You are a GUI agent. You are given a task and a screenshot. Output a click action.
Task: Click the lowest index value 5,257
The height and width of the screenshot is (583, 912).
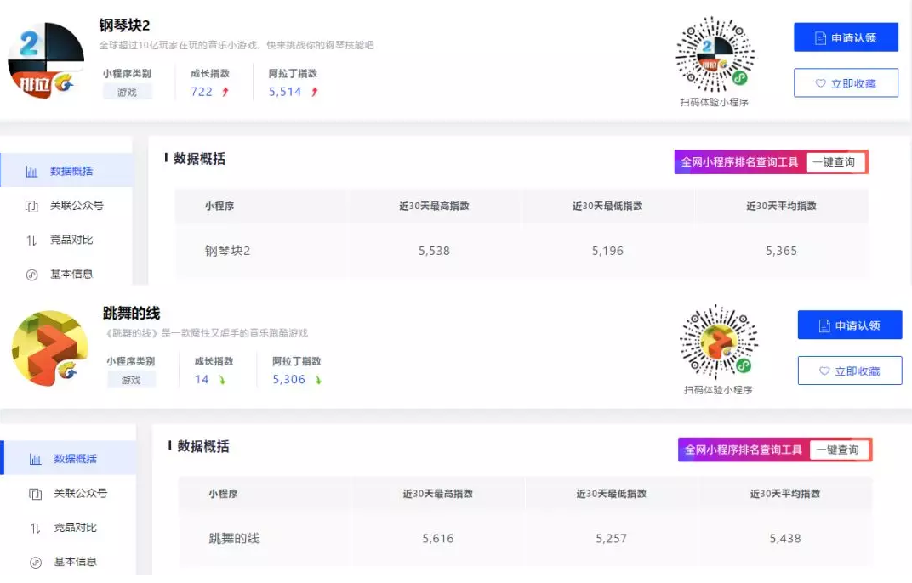click(x=612, y=539)
